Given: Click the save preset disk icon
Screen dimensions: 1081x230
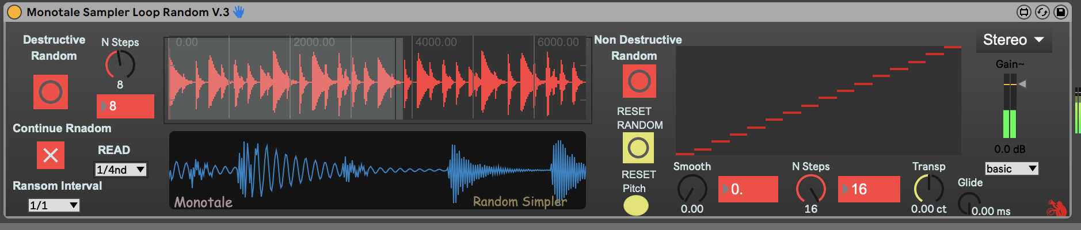Looking at the screenshot, I should [x=1060, y=11].
